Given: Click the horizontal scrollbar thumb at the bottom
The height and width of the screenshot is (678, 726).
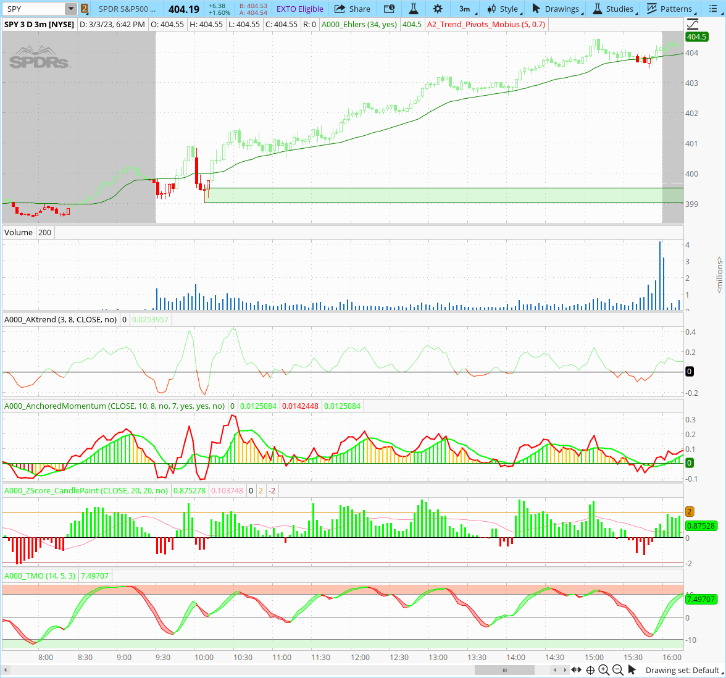Looking at the screenshot, I should (x=504, y=670).
